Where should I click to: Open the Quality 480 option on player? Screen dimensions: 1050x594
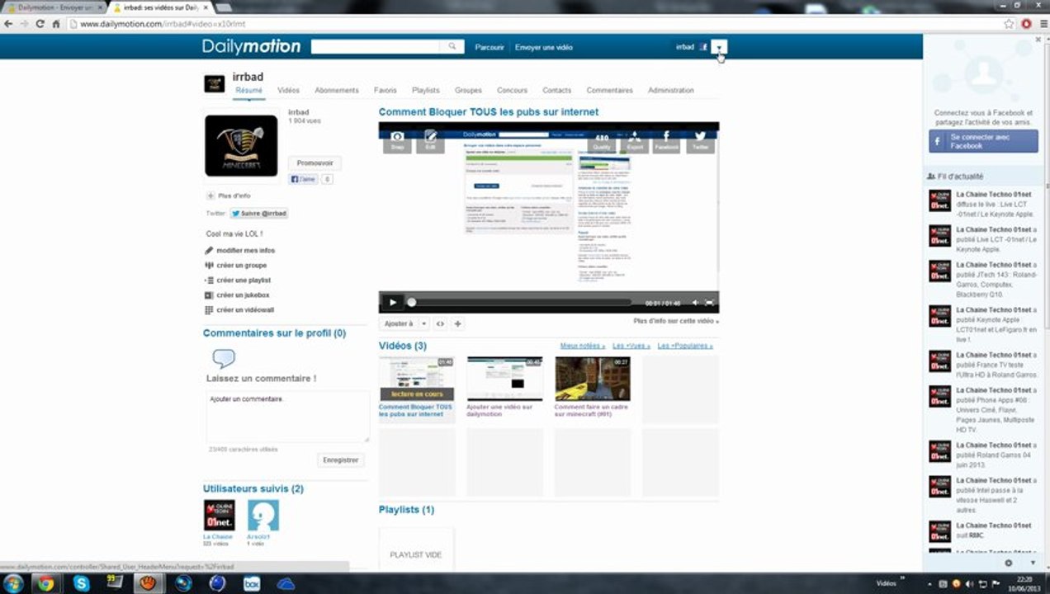click(x=602, y=142)
